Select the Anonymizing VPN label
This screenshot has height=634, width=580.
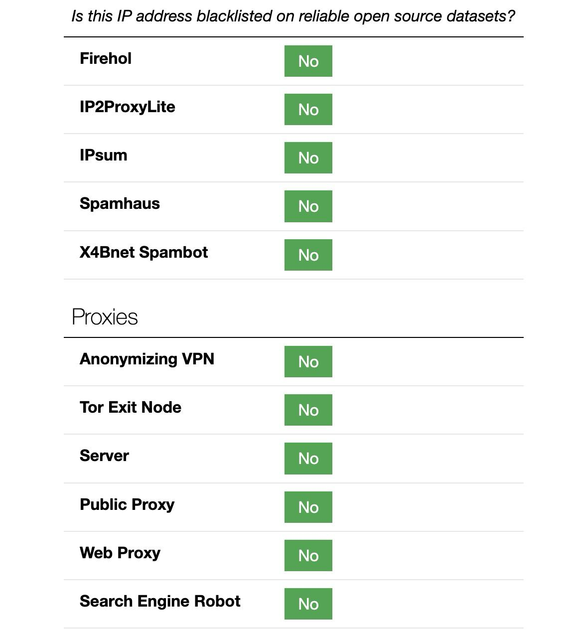coord(146,359)
